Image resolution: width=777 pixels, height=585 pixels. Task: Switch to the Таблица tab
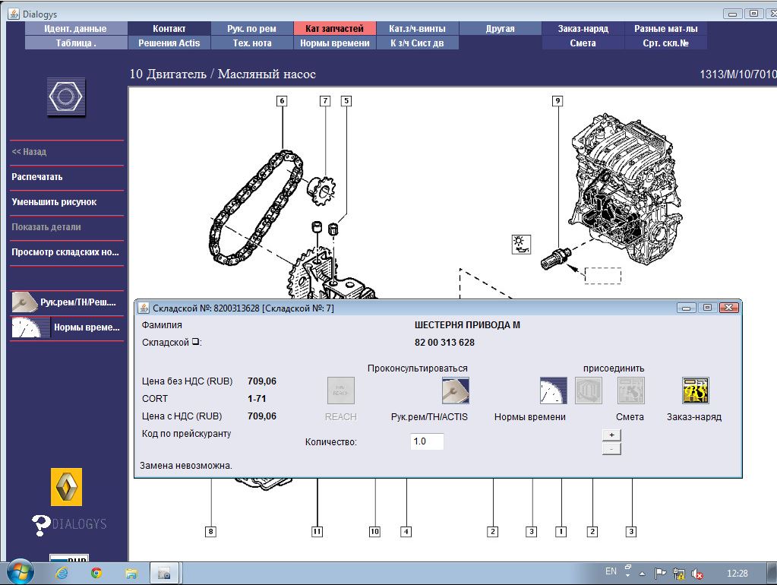coord(75,43)
